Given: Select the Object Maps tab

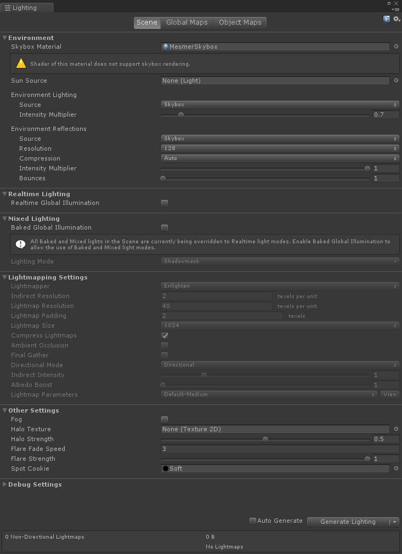Looking at the screenshot, I should (x=240, y=22).
